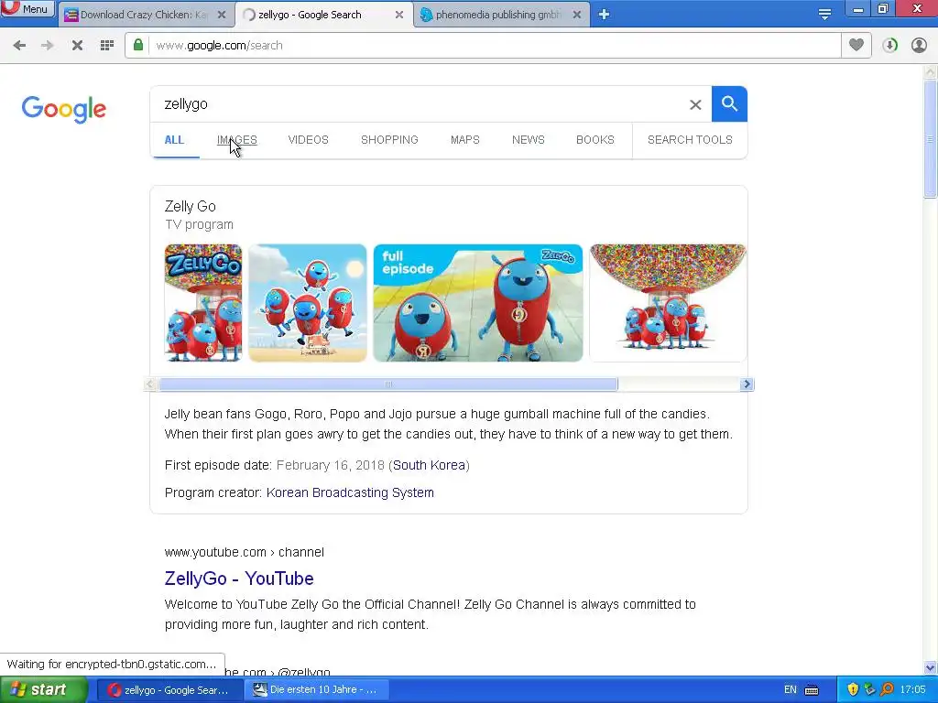Screen dimensions: 938x703
Task: Close the zellygo Google Search tab
Action: [399, 15]
